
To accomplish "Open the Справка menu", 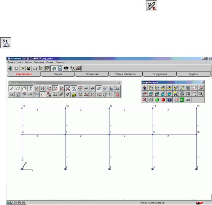I will pyautogui.click(x=60, y=62).
